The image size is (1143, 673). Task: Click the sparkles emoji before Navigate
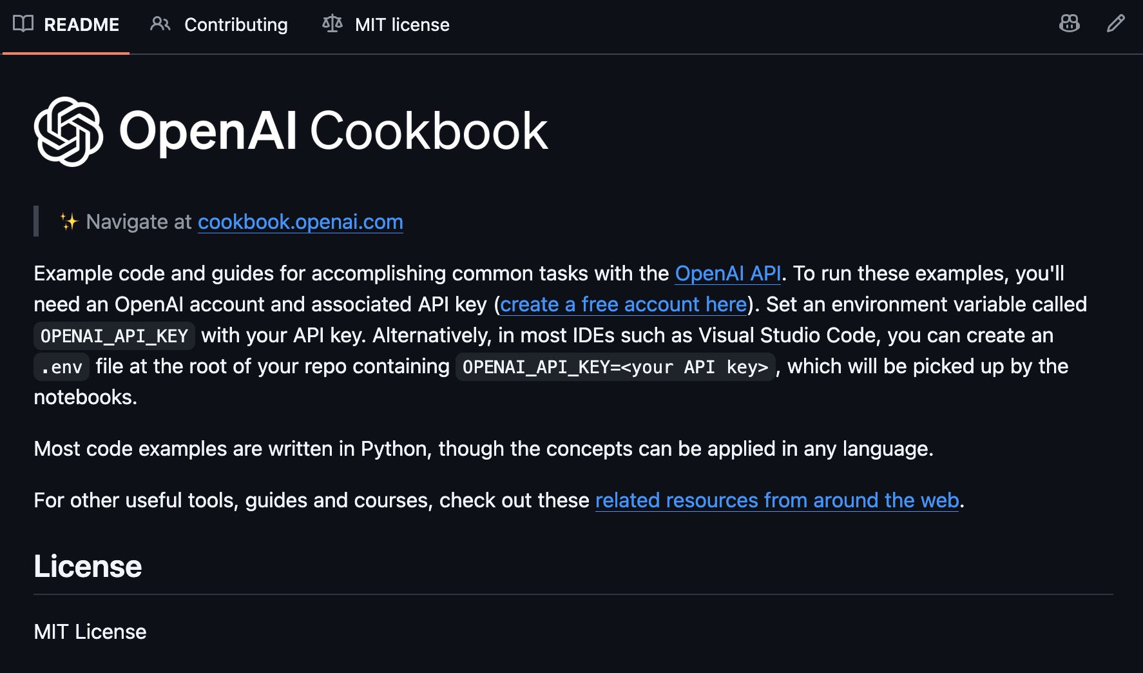point(69,222)
